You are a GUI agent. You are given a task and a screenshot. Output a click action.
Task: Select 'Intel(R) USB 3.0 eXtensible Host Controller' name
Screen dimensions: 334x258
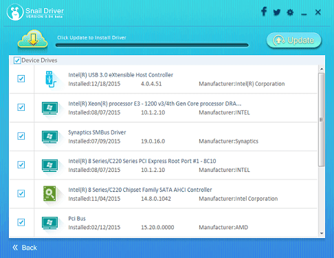point(120,75)
